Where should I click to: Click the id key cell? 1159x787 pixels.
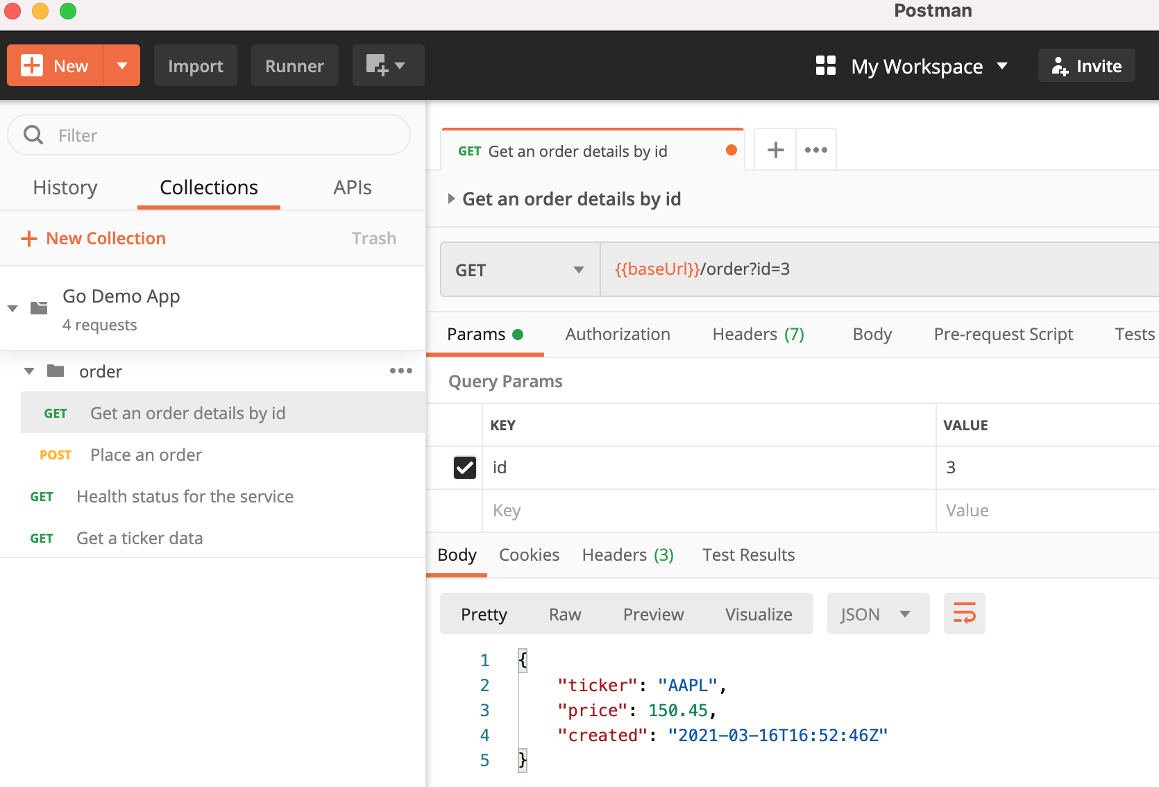tap(709, 468)
